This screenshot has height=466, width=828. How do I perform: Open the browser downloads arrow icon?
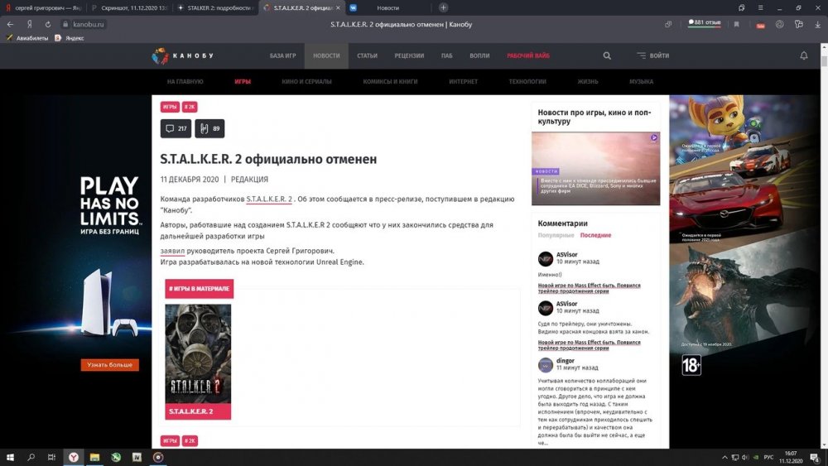coord(817,24)
